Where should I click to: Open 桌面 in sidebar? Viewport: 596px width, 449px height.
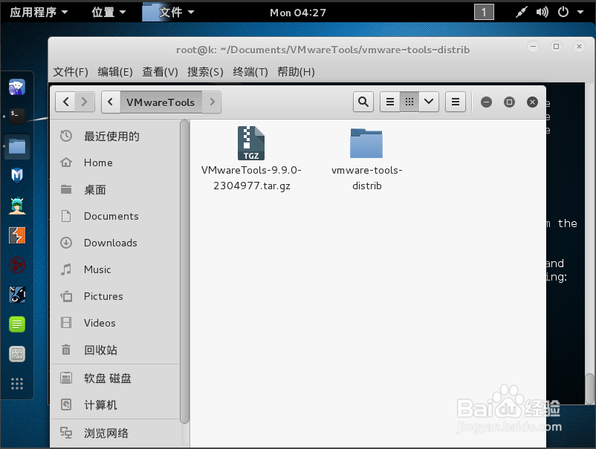tap(114, 189)
